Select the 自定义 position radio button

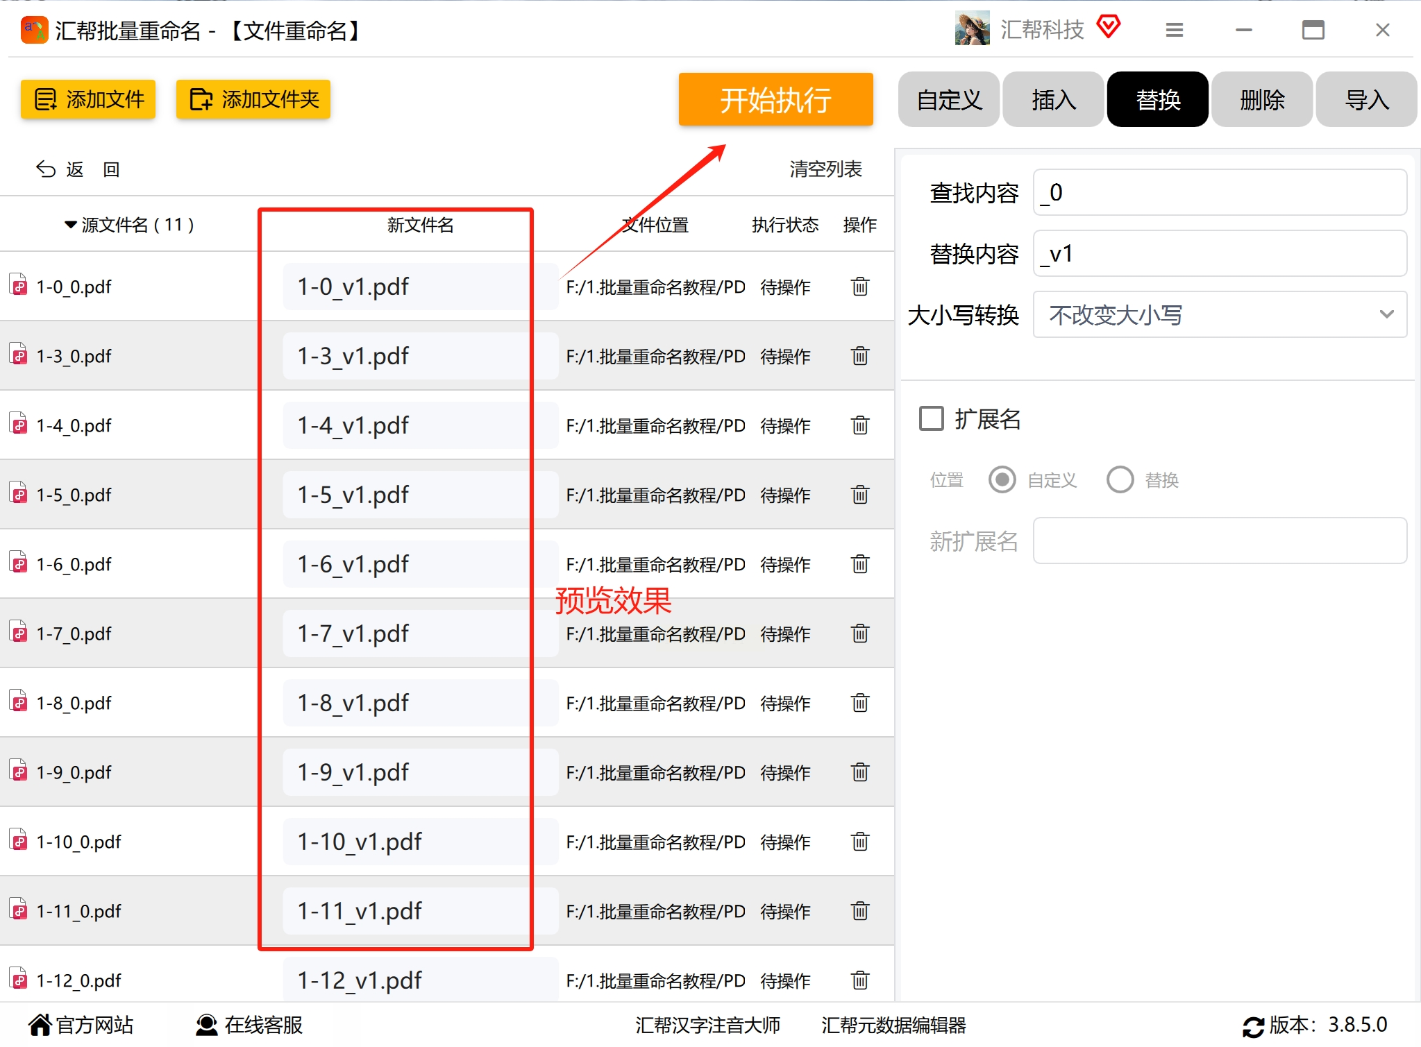point(1002,479)
